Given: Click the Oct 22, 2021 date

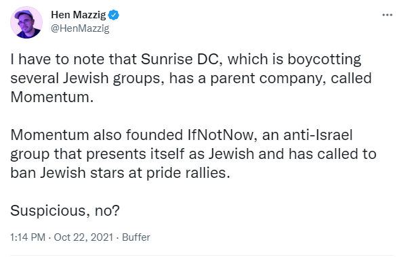Looking at the screenshot, I should click(x=83, y=237).
